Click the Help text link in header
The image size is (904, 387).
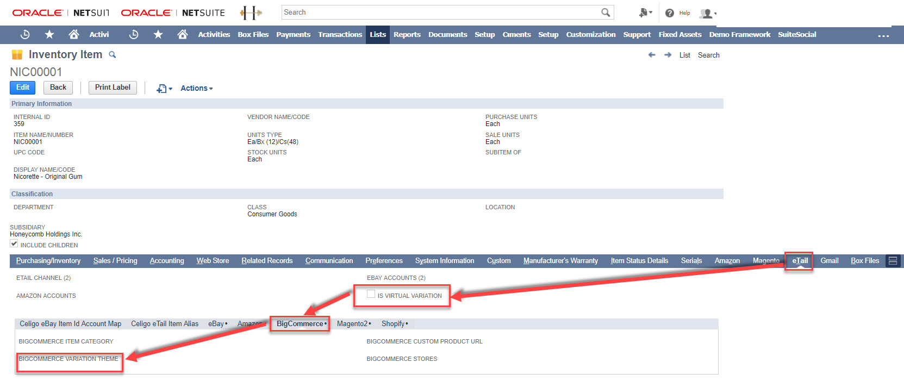tap(685, 13)
